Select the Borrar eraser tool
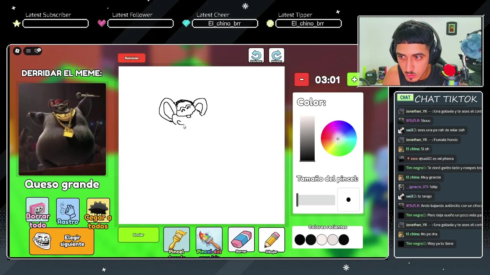490x275 pixels. pyautogui.click(x=241, y=240)
